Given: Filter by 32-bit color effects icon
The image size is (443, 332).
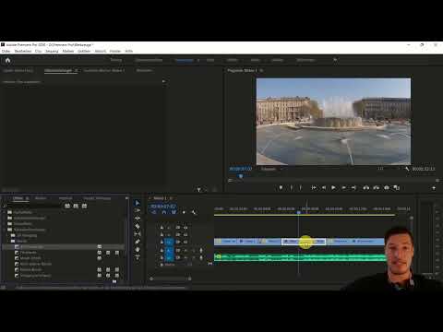Looking at the screenshot, I should pyautogui.click(x=76, y=206).
